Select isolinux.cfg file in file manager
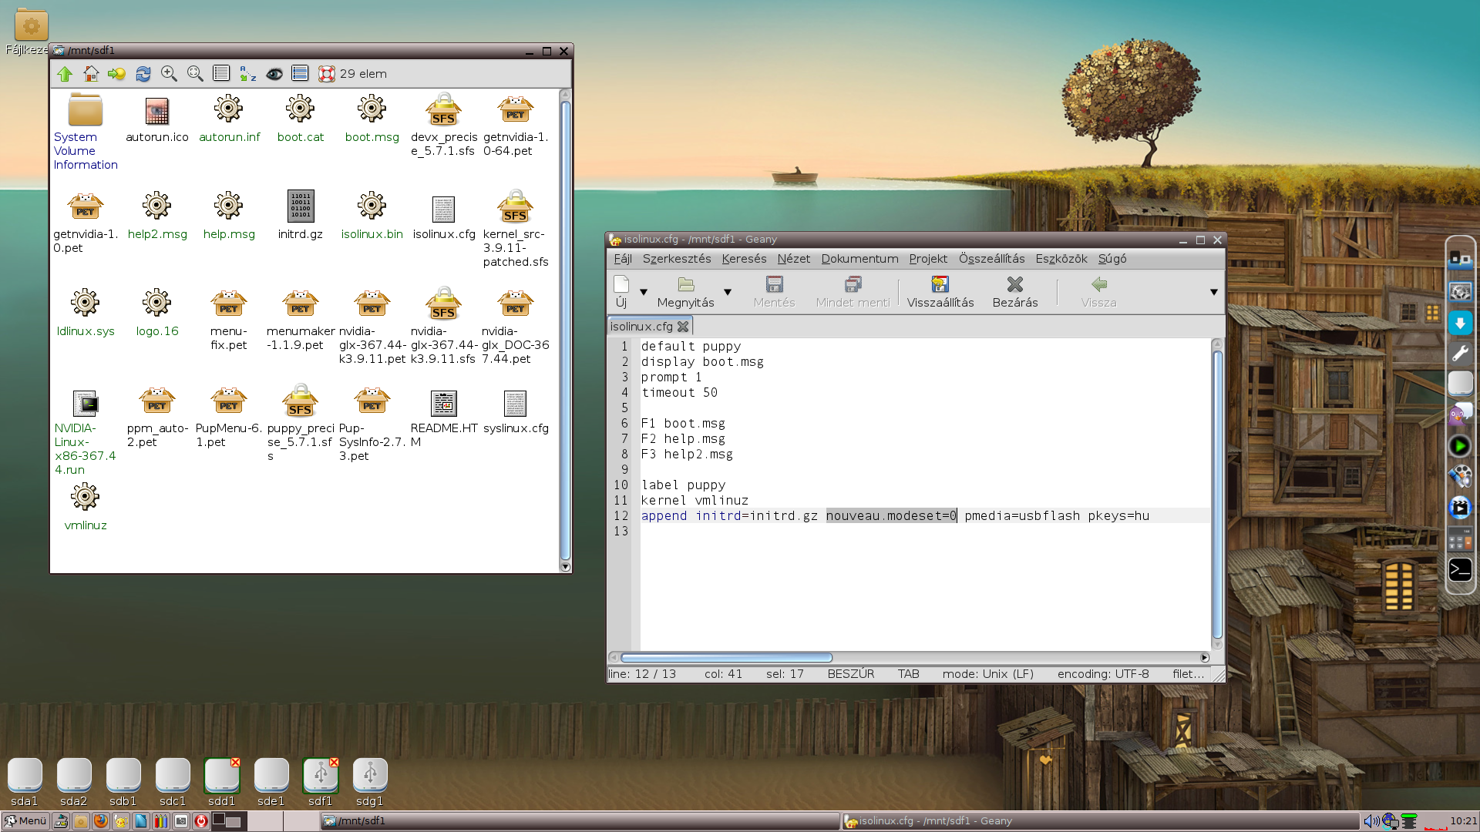1480x832 pixels. (x=444, y=218)
